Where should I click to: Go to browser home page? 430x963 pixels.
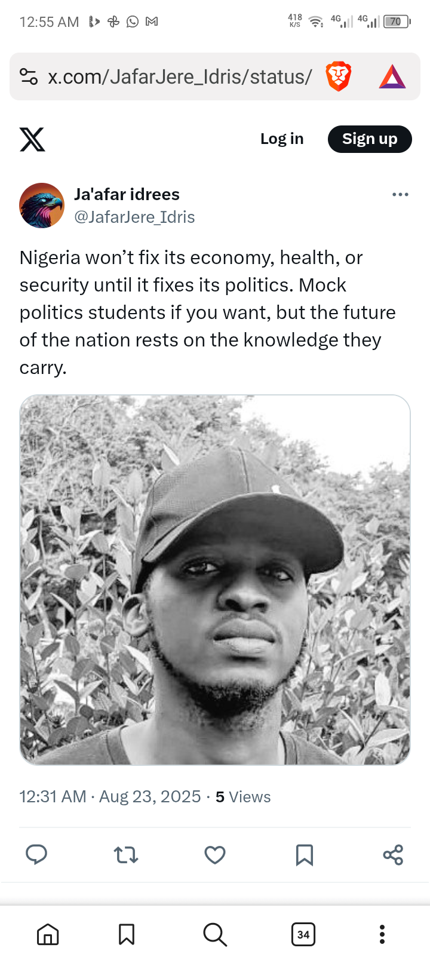point(48,934)
